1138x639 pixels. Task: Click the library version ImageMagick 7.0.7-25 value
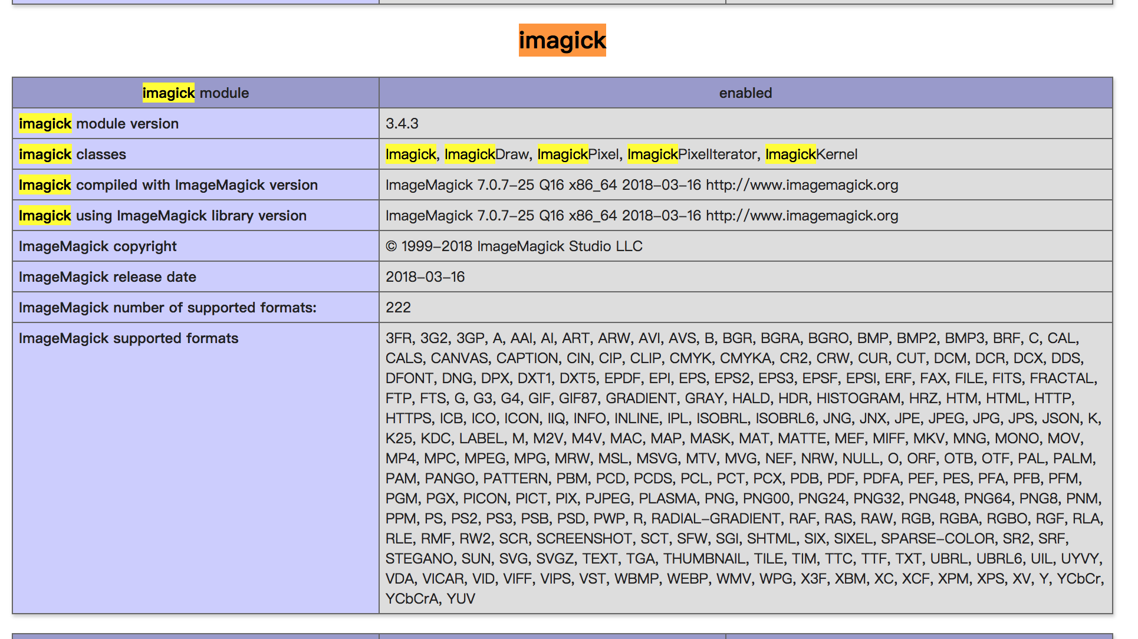click(x=642, y=216)
